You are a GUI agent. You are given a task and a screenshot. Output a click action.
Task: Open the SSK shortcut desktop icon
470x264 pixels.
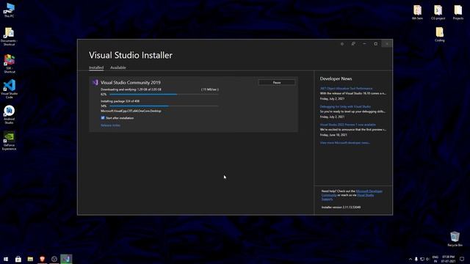[10, 64]
